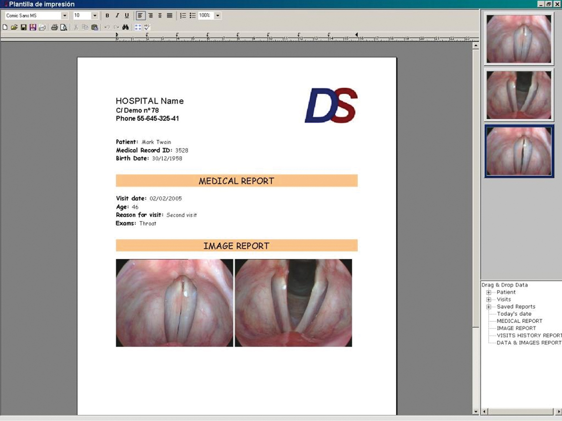Select the first throat image thumbnail
The width and height of the screenshot is (562, 421).
tap(519, 38)
